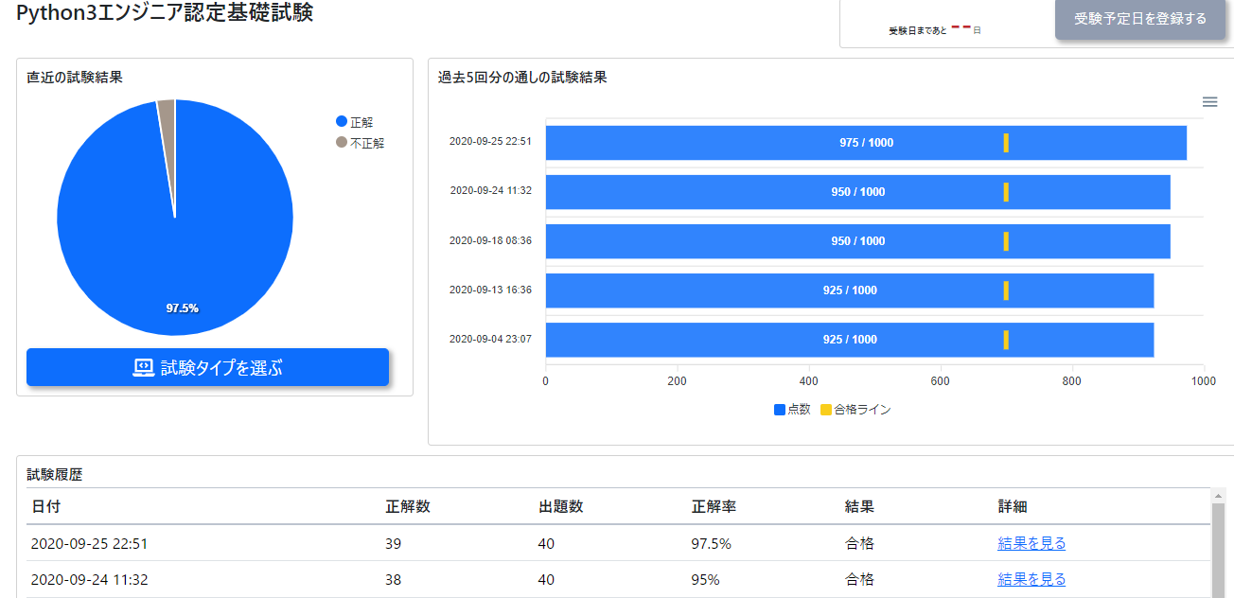Viewport: 1234px width, 598px height.
Task: Click the 正解率 column header
Action: coord(714,507)
